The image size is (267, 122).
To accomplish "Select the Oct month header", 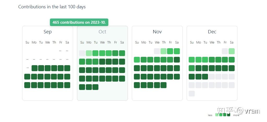I will [102, 32].
